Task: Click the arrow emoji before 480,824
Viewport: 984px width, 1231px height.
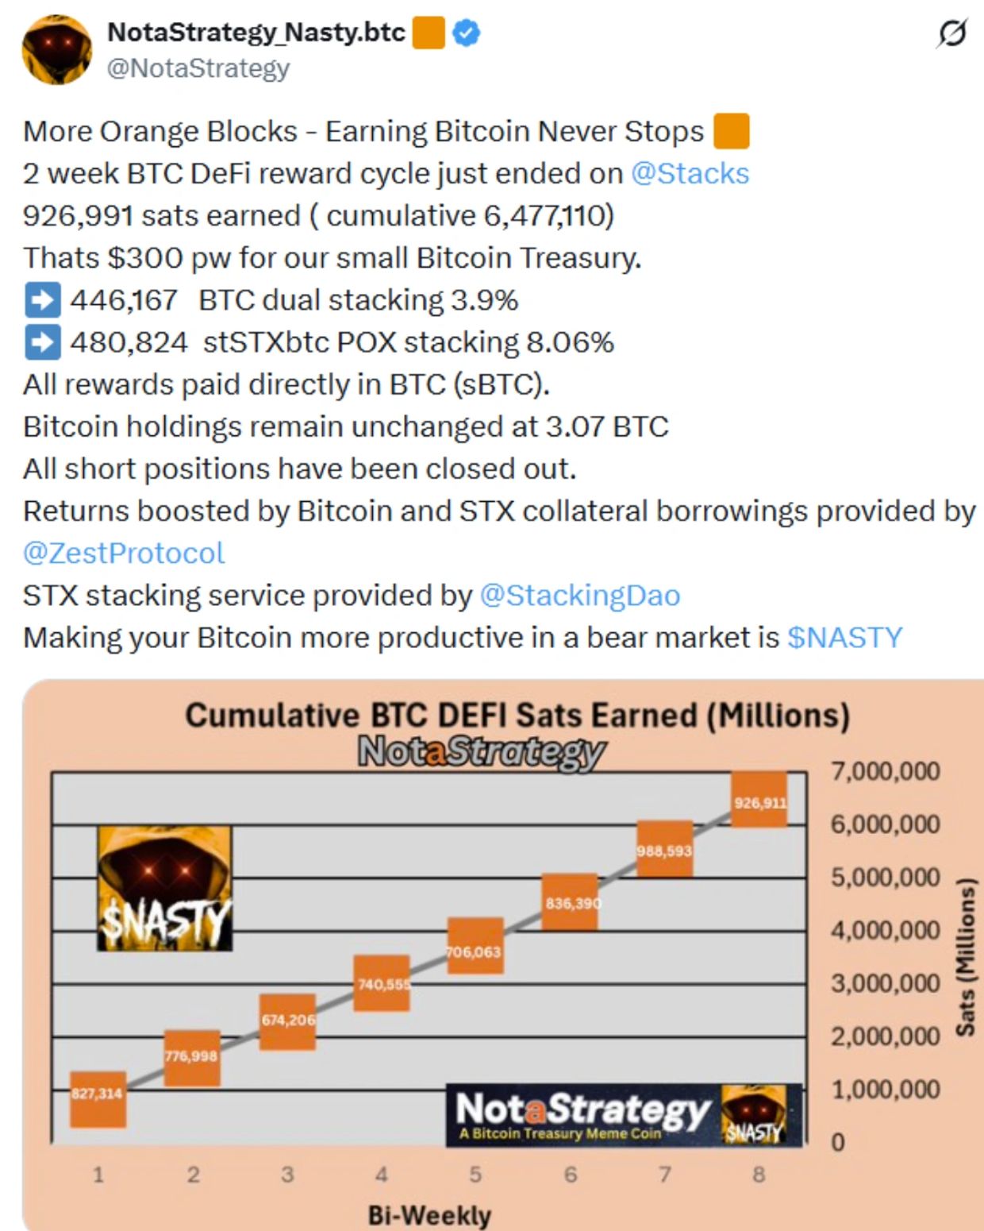Action: coord(41,342)
